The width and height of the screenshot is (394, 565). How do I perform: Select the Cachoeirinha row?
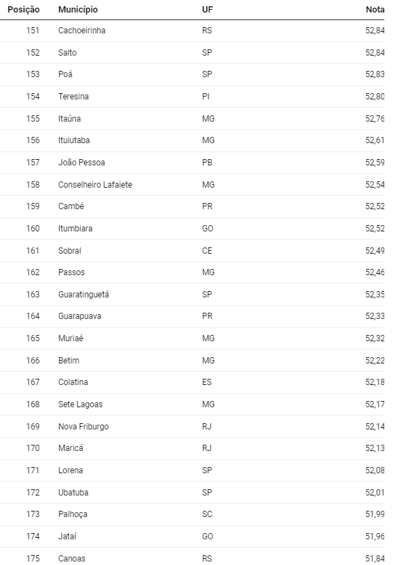point(192,31)
